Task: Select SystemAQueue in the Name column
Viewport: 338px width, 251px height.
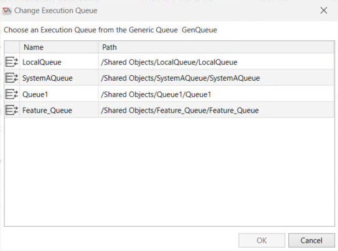Action: click(47, 78)
